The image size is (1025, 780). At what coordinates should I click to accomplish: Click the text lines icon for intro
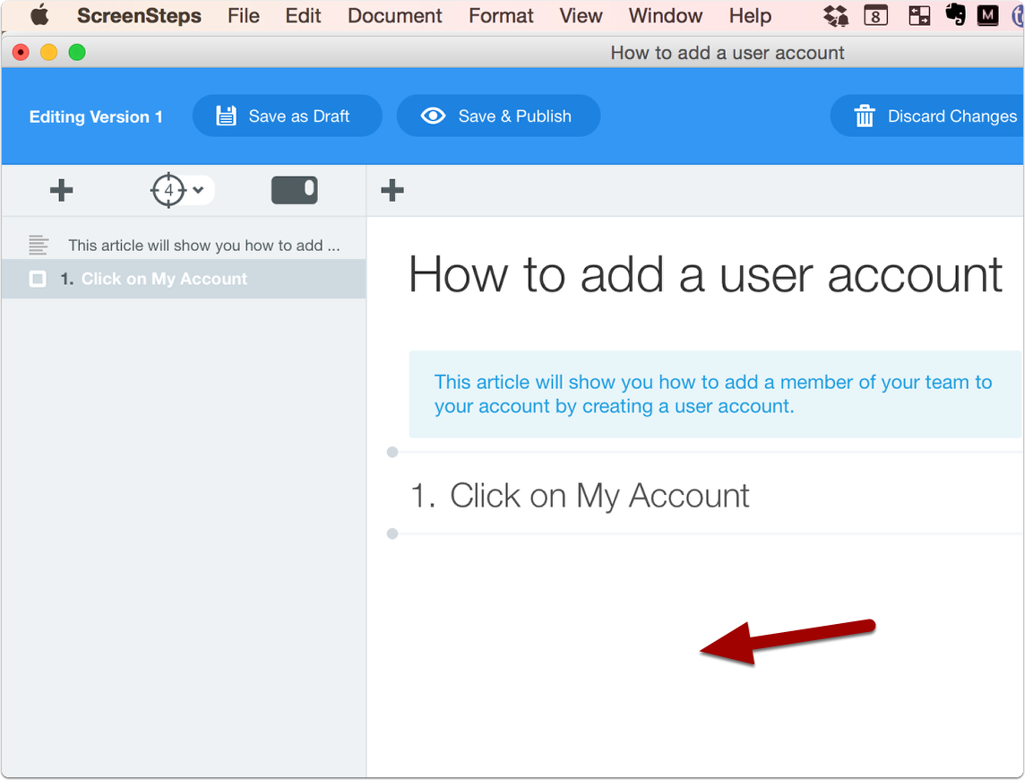tap(39, 246)
